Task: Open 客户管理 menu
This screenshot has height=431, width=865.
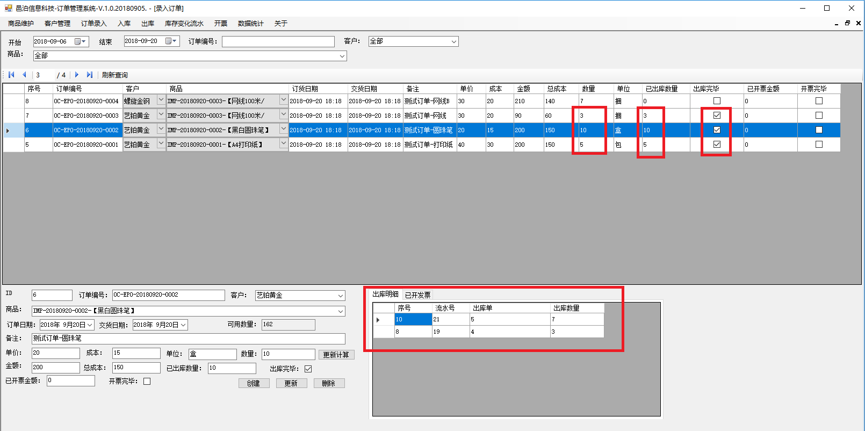Action: [x=57, y=23]
